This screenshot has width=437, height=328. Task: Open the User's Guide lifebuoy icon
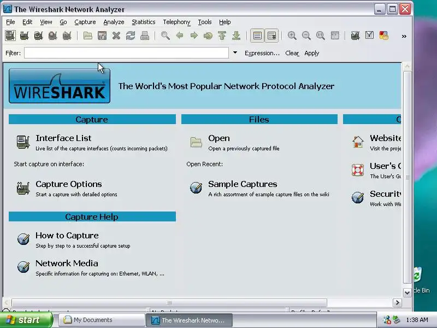click(x=358, y=170)
